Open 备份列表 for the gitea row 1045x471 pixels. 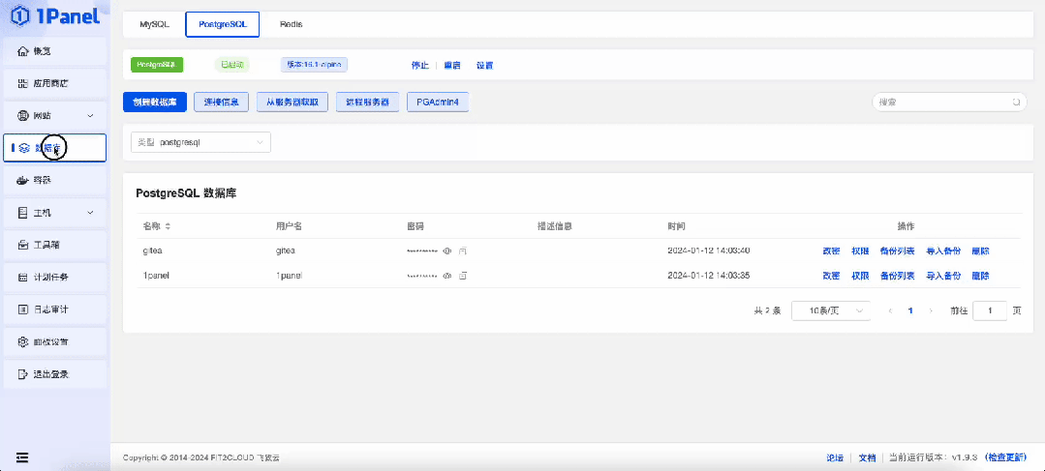(897, 251)
